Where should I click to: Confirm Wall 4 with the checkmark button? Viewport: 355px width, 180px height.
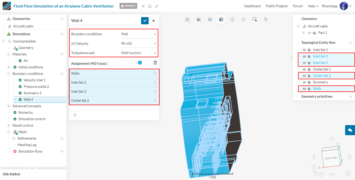(x=145, y=21)
